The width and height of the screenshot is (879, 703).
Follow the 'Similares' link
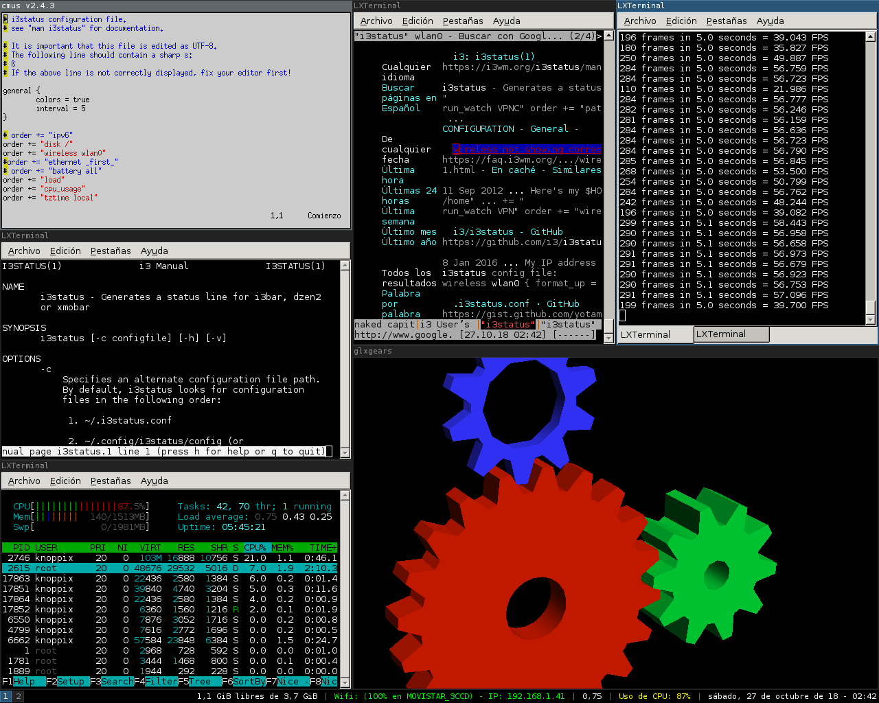577,170
